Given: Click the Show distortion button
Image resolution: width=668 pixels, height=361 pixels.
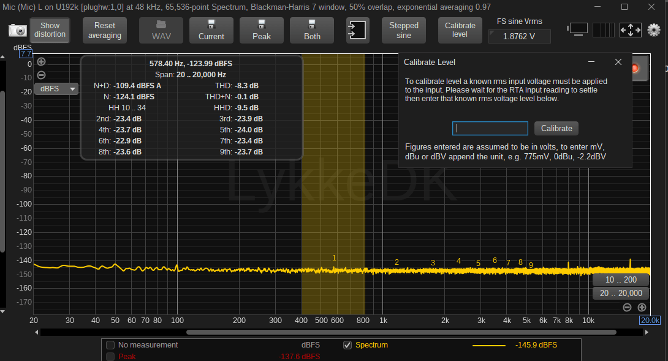Looking at the screenshot, I should (50, 30).
